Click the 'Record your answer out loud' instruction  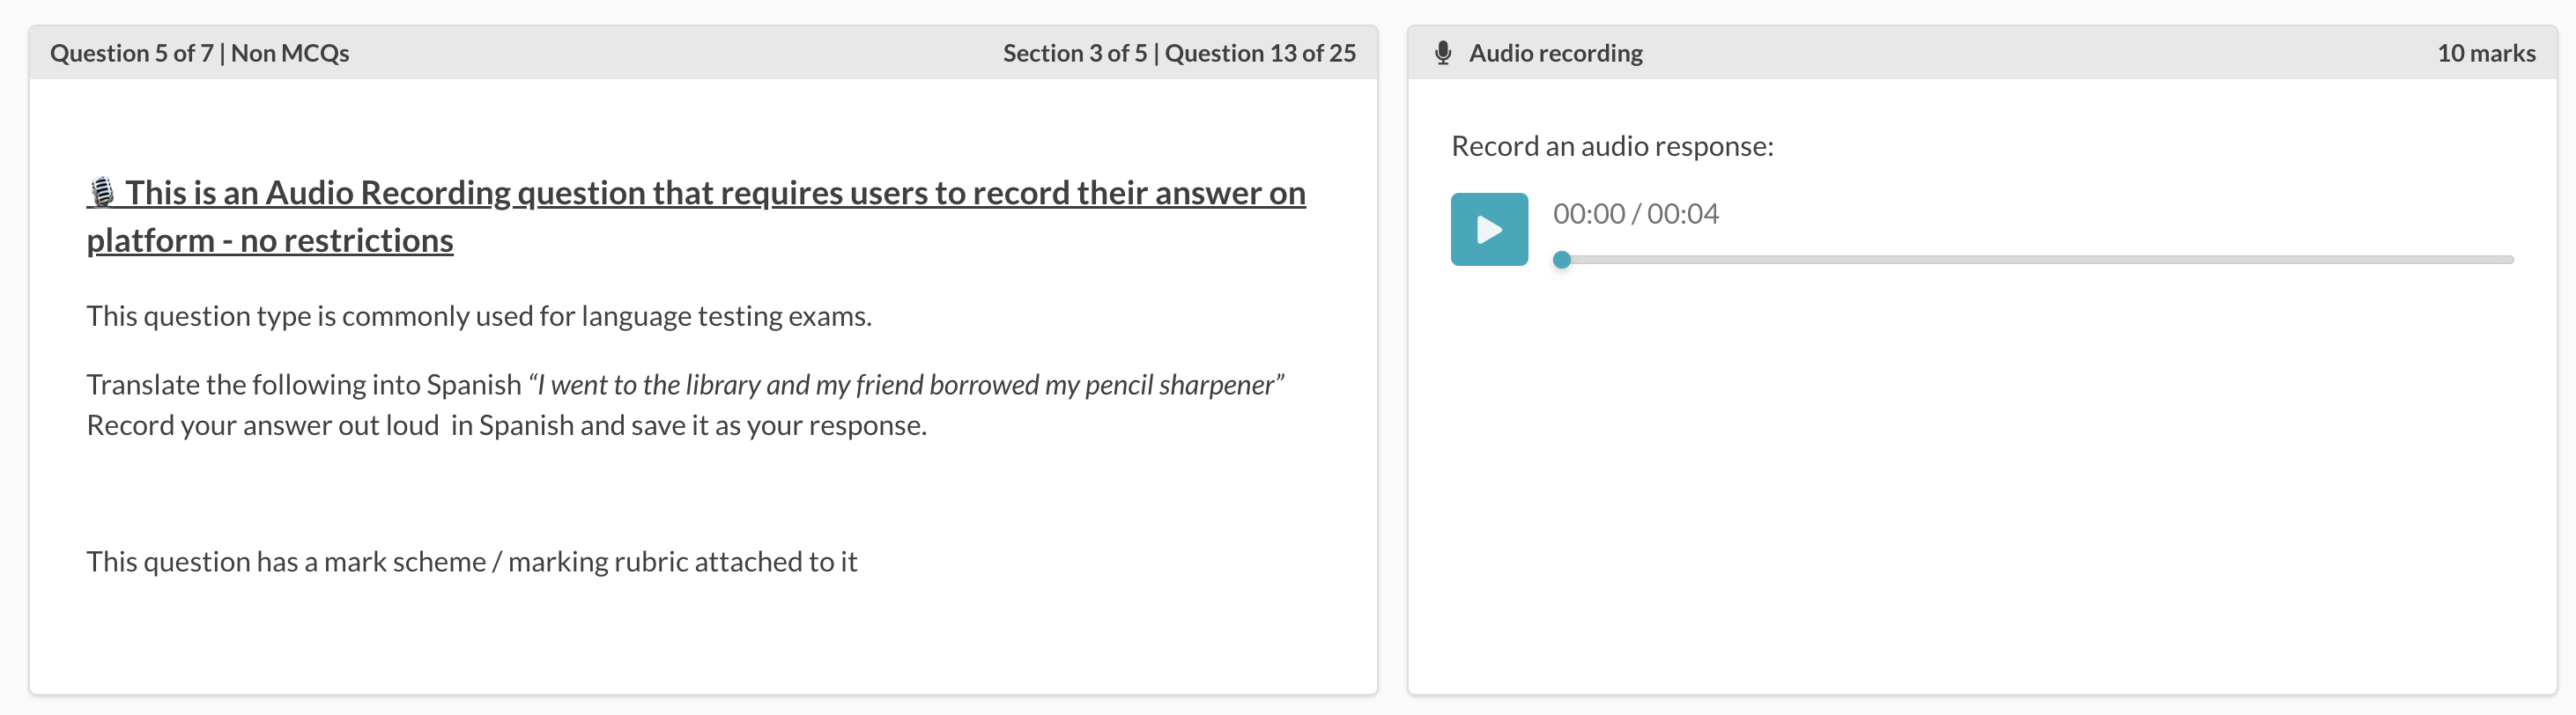(x=263, y=426)
